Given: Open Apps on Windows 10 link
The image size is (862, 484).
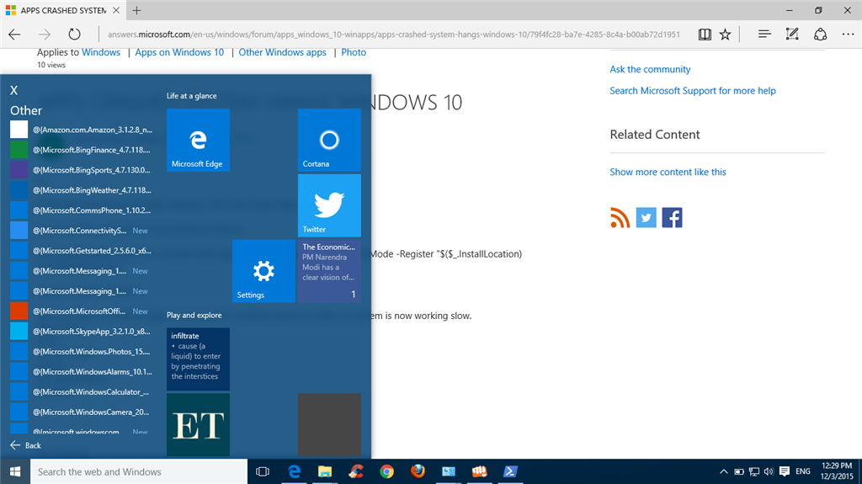Looking at the screenshot, I should (180, 52).
